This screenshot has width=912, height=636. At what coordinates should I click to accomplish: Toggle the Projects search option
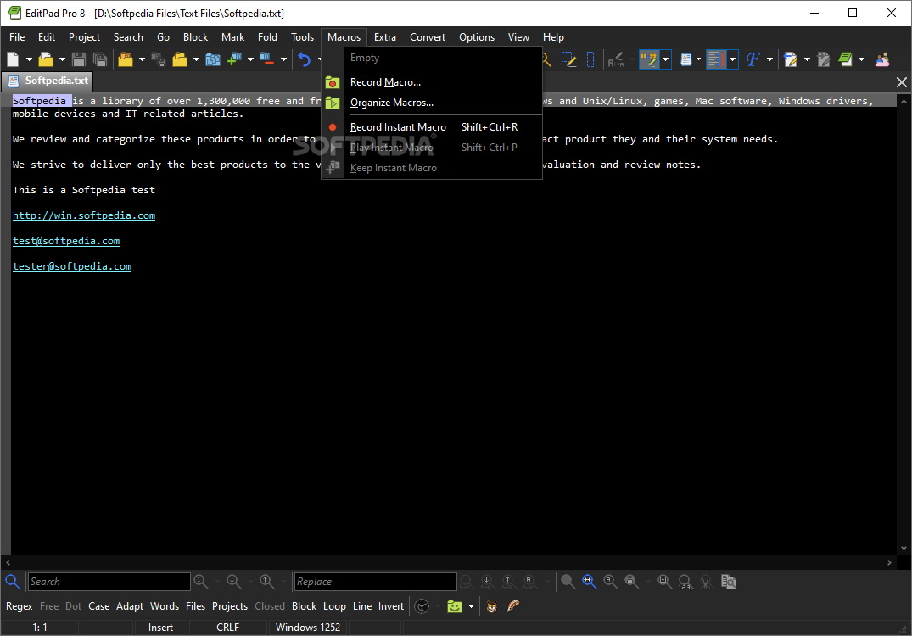pyautogui.click(x=230, y=606)
